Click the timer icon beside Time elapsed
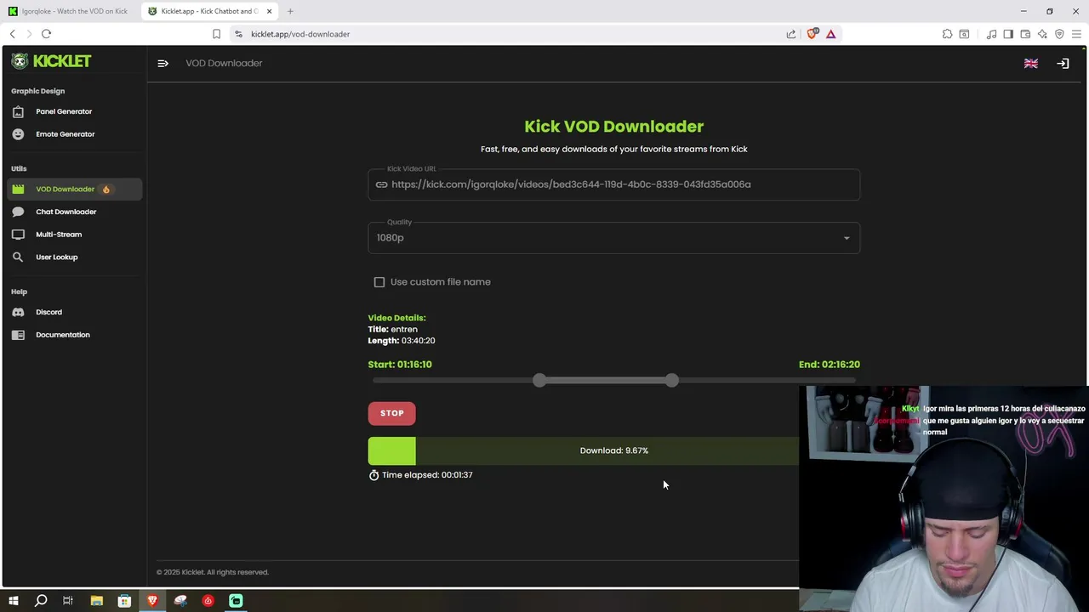The image size is (1089, 612). (x=373, y=475)
